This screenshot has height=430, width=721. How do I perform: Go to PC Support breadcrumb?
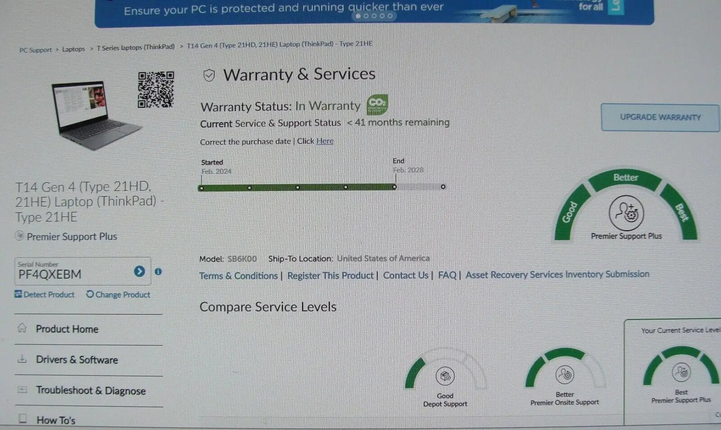point(36,50)
